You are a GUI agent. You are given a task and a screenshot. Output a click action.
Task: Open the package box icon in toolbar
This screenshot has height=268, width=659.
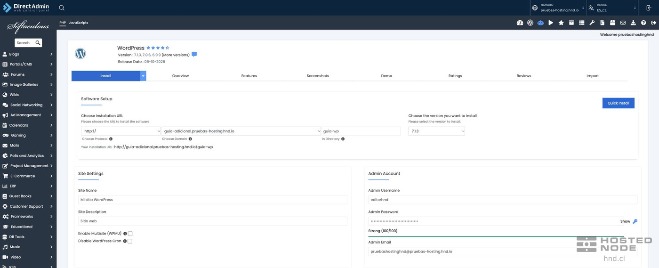click(x=612, y=23)
